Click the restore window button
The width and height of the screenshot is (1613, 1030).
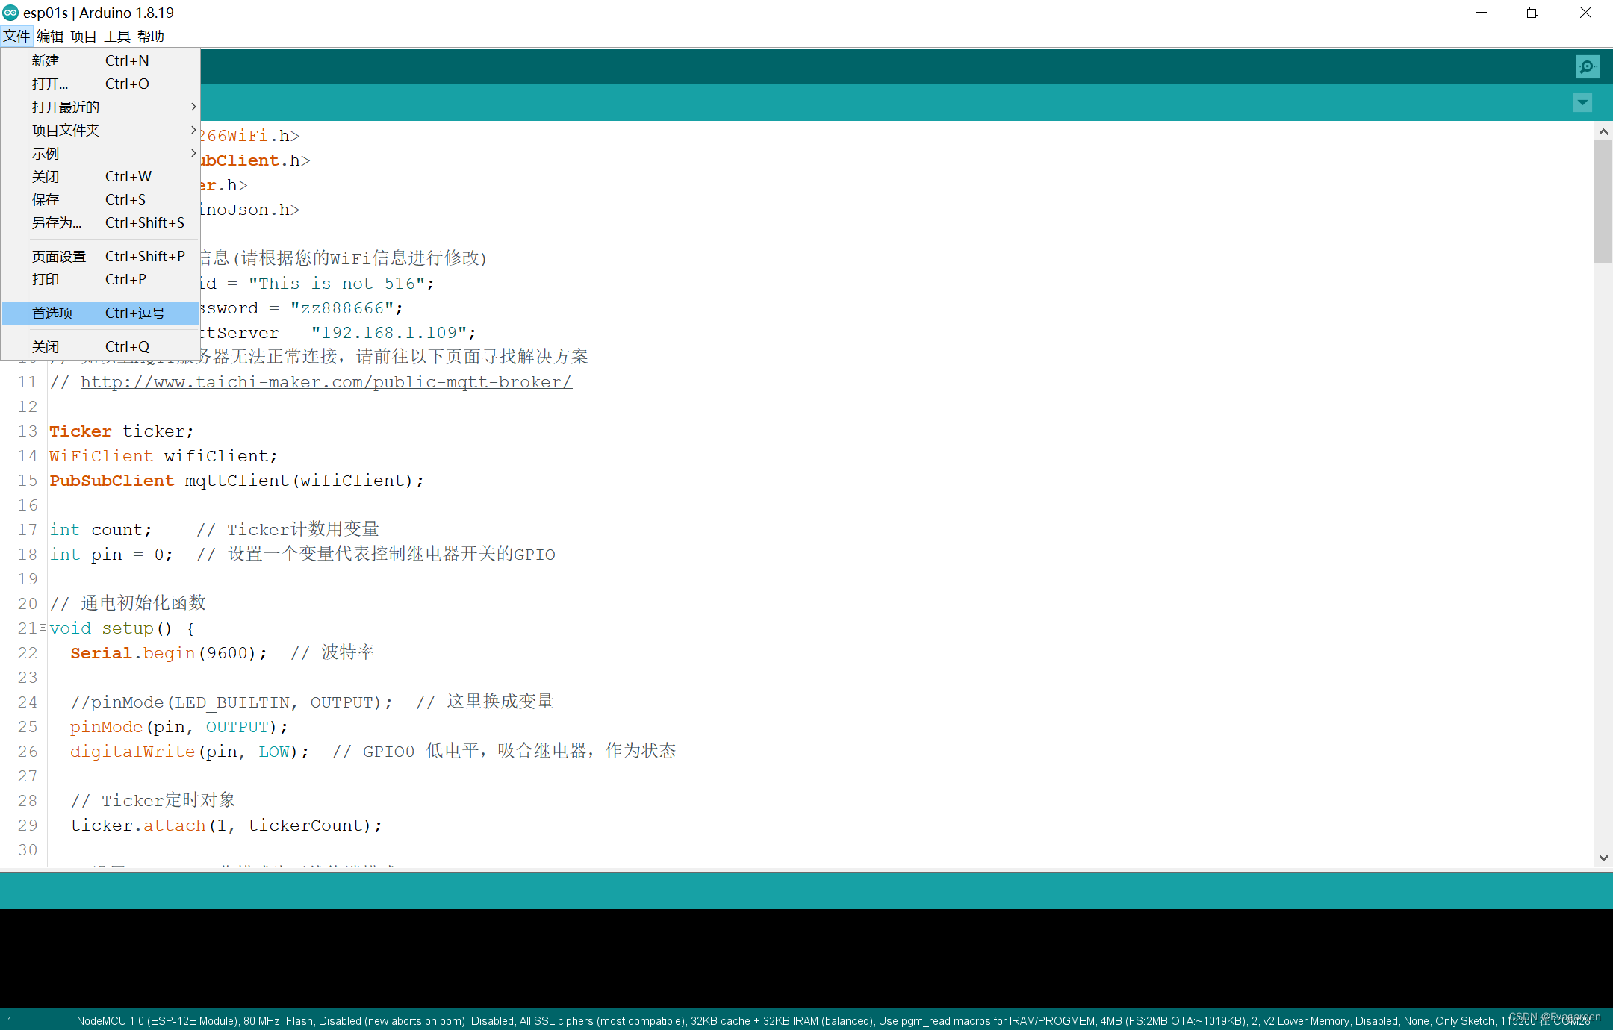(1532, 13)
